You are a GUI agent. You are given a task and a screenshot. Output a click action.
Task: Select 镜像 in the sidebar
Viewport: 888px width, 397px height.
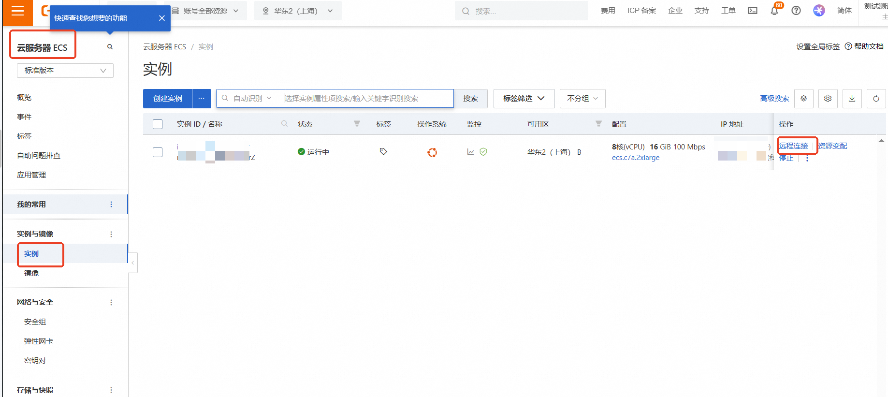31,273
